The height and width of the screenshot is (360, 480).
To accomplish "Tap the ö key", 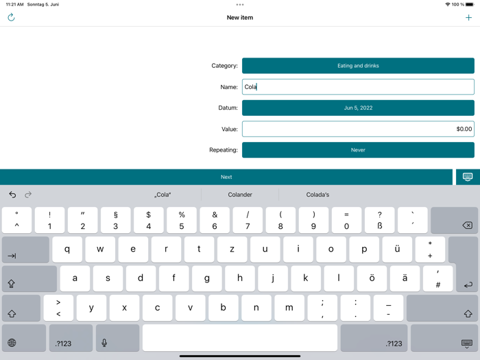I will point(372,278).
